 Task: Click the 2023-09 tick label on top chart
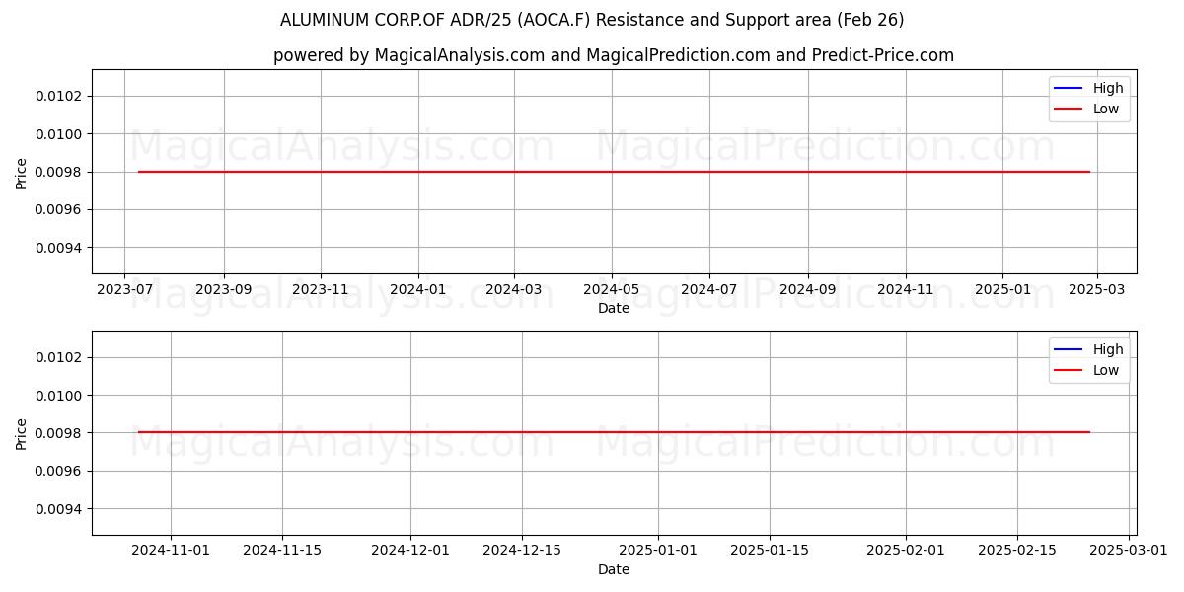pyautogui.click(x=224, y=290)
